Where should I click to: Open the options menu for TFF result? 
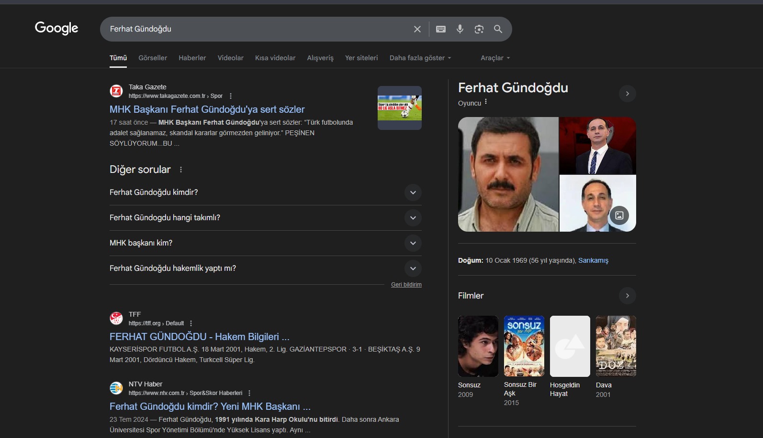pos(191,323)
